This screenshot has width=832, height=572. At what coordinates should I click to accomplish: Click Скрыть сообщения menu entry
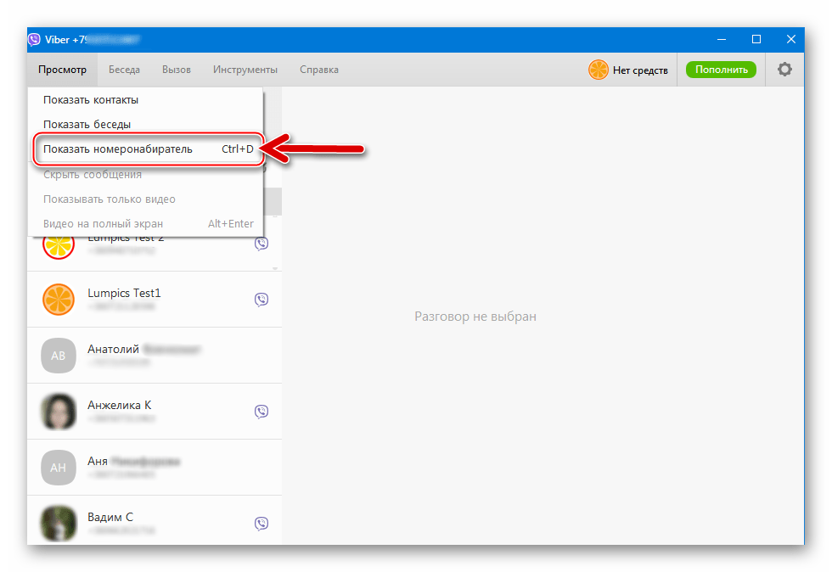145,175
